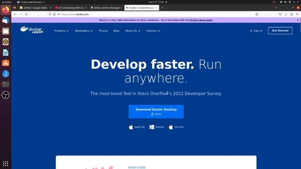Switch to Jenkins - Google Slides tab
Screen dimensions: 301x169
coord(34,8)
